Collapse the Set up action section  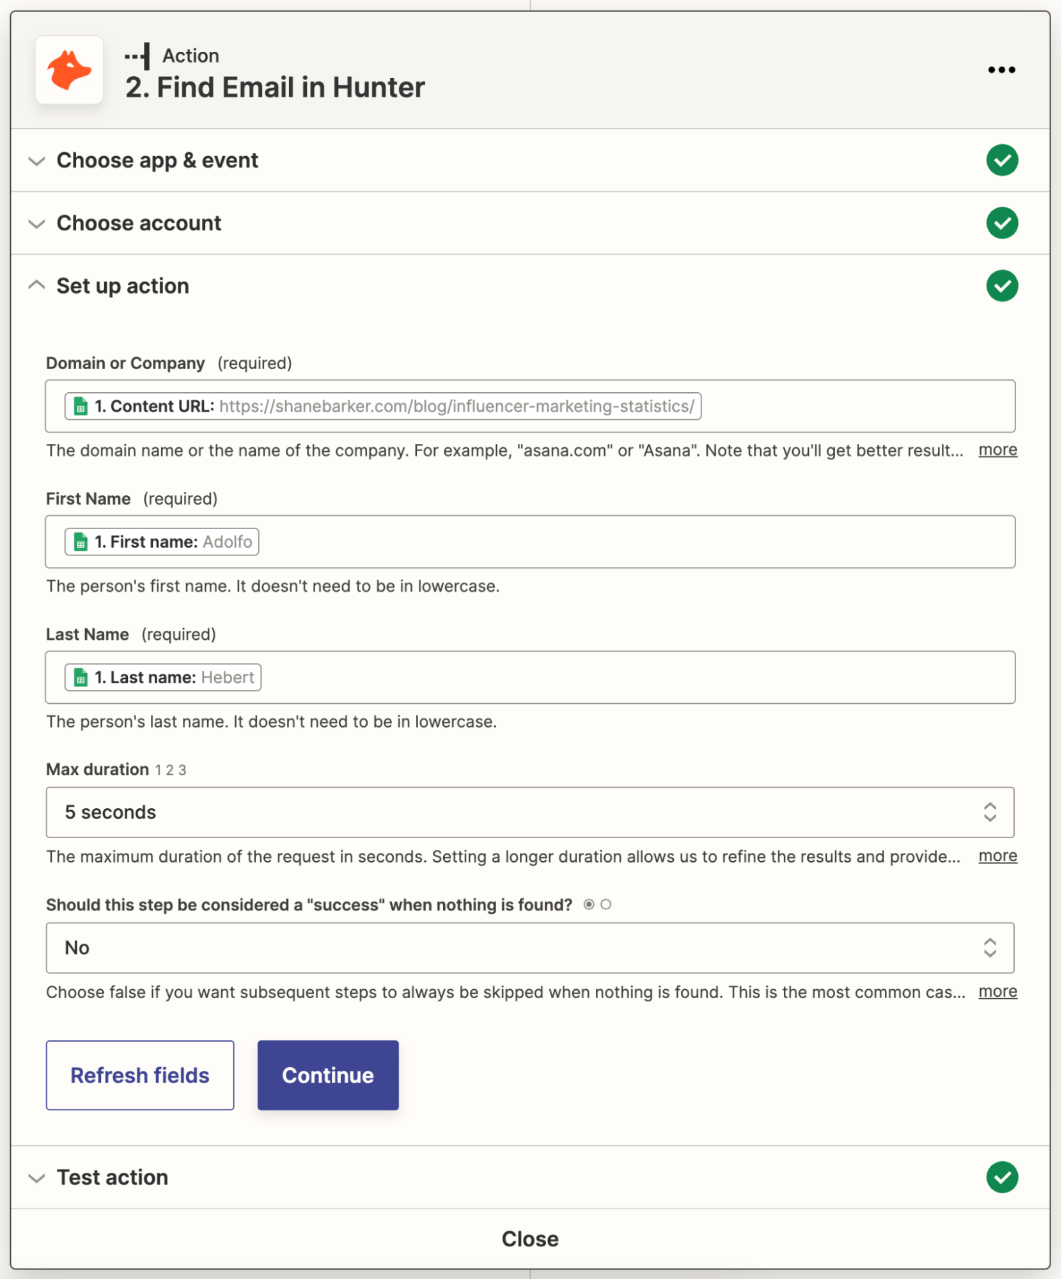(x=36, y=285)
